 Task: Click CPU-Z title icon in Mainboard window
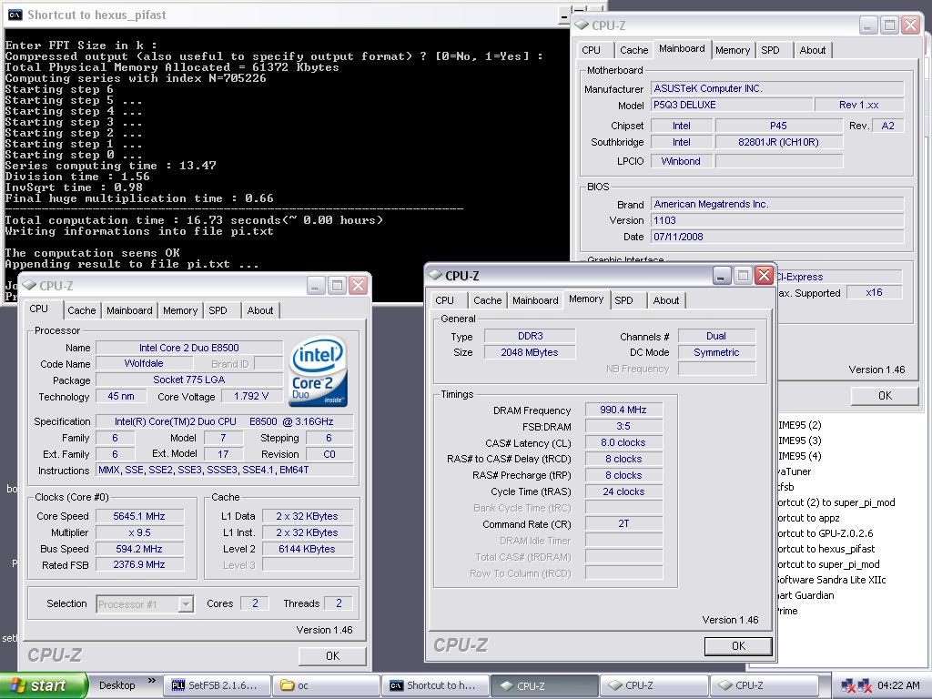581,25
